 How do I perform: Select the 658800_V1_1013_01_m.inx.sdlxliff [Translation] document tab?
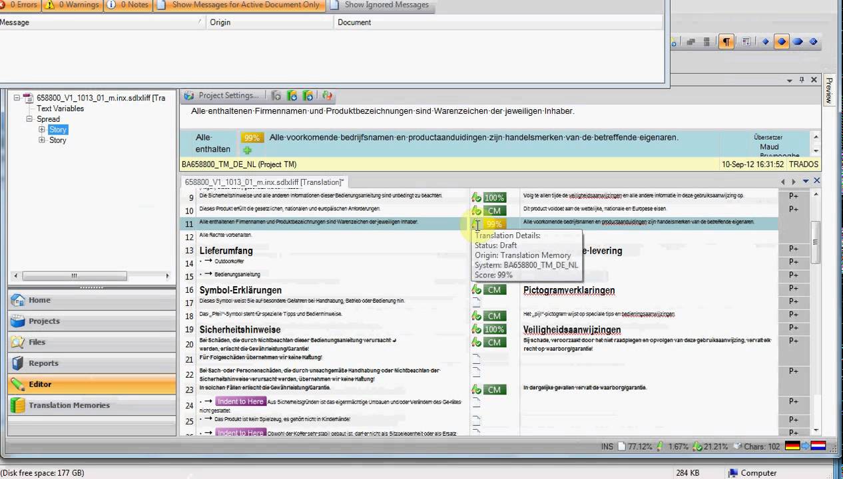tap(264, 182)
